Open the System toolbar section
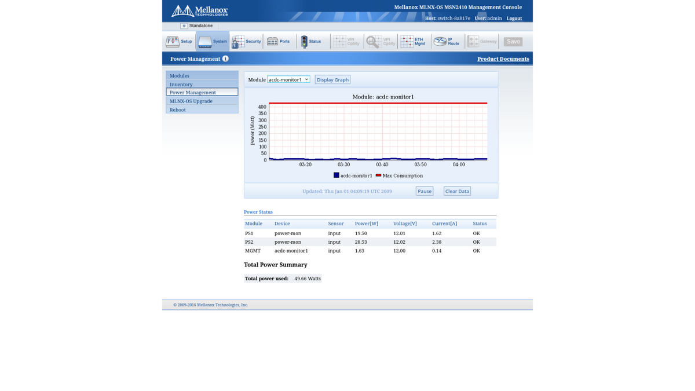The width and height of the screenshot is (695, 391). (213, 41)
